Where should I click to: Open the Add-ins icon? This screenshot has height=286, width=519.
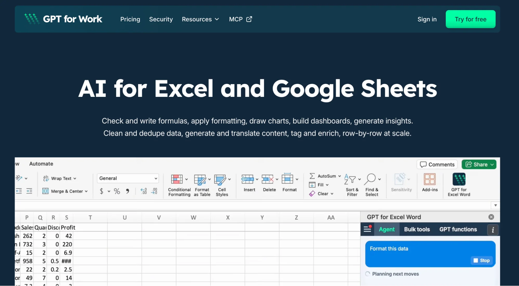tap(430, 179)
